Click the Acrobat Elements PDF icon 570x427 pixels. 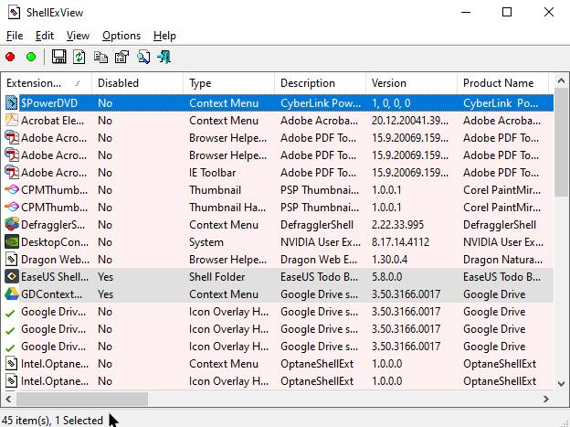point(12,120)
